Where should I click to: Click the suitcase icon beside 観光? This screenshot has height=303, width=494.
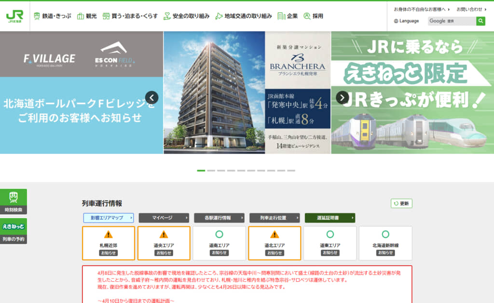81,16
